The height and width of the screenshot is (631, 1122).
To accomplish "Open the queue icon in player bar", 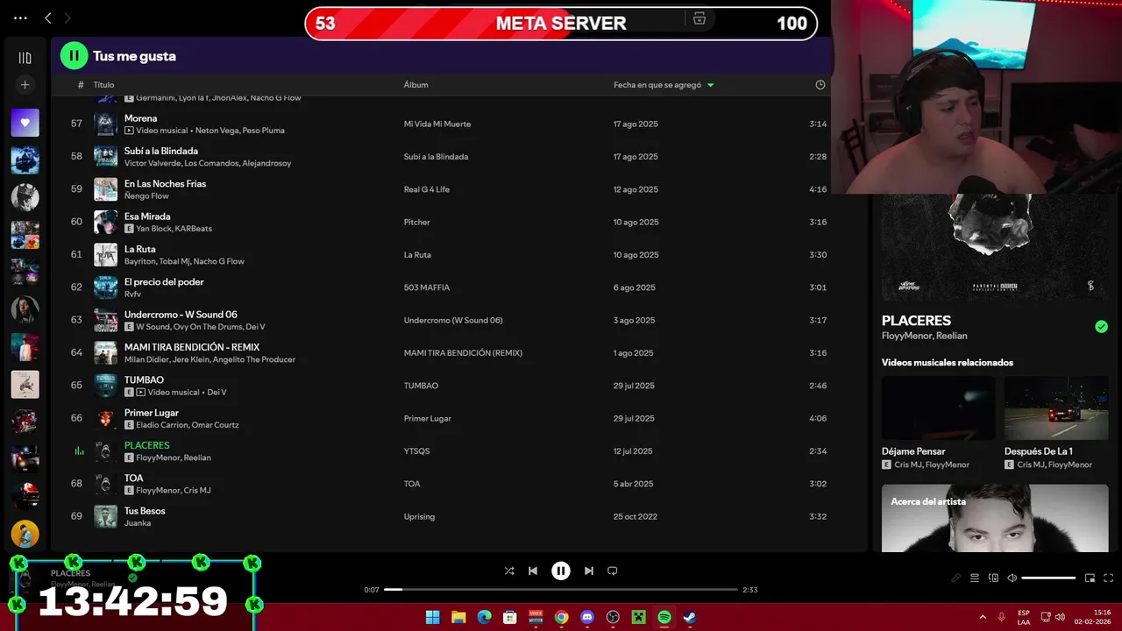I will (x=975, y=578).
